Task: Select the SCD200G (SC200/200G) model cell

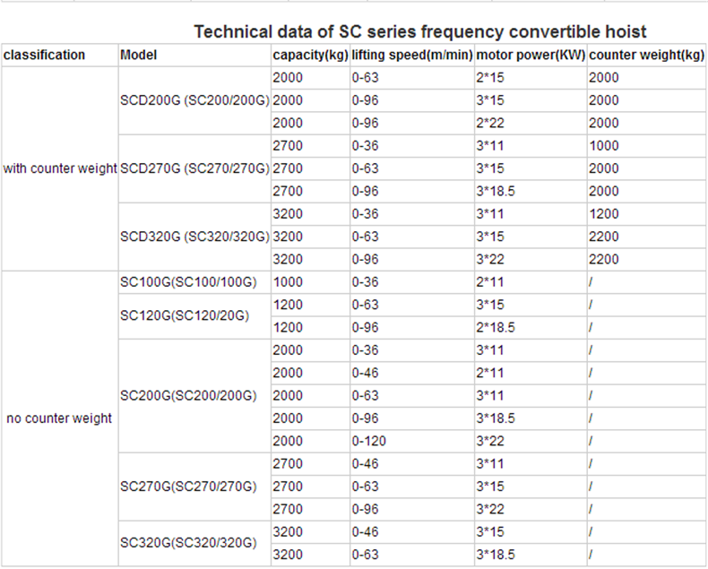Action: 194,100
